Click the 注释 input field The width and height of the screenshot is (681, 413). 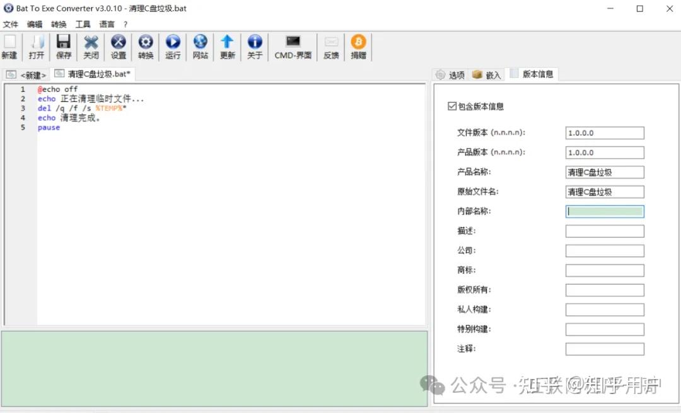tap(605, 349)
